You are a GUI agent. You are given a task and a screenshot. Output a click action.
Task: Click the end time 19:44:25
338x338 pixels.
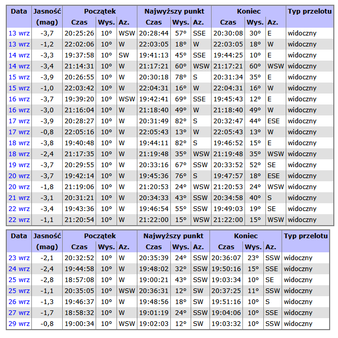tap(228, 55)
